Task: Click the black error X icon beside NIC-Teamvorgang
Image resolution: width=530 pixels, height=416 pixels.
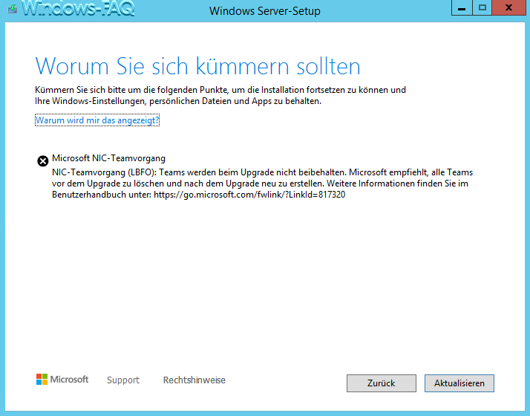Action: pyautogui.click(x=43, y=161)
